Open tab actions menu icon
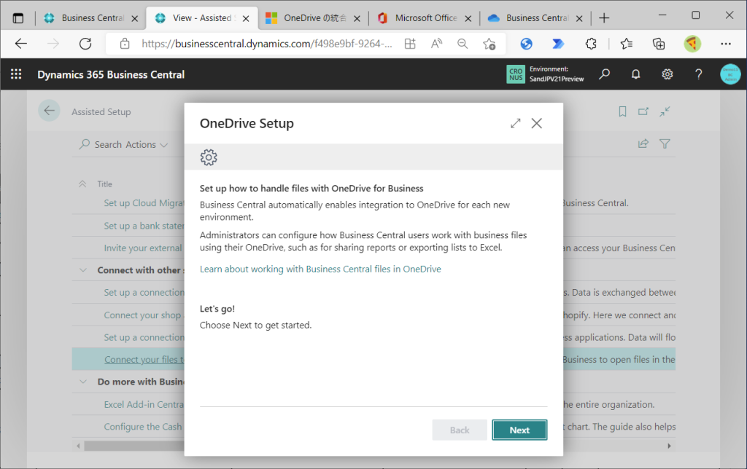Viewport: 747px width, 469px height. [18, 18]
